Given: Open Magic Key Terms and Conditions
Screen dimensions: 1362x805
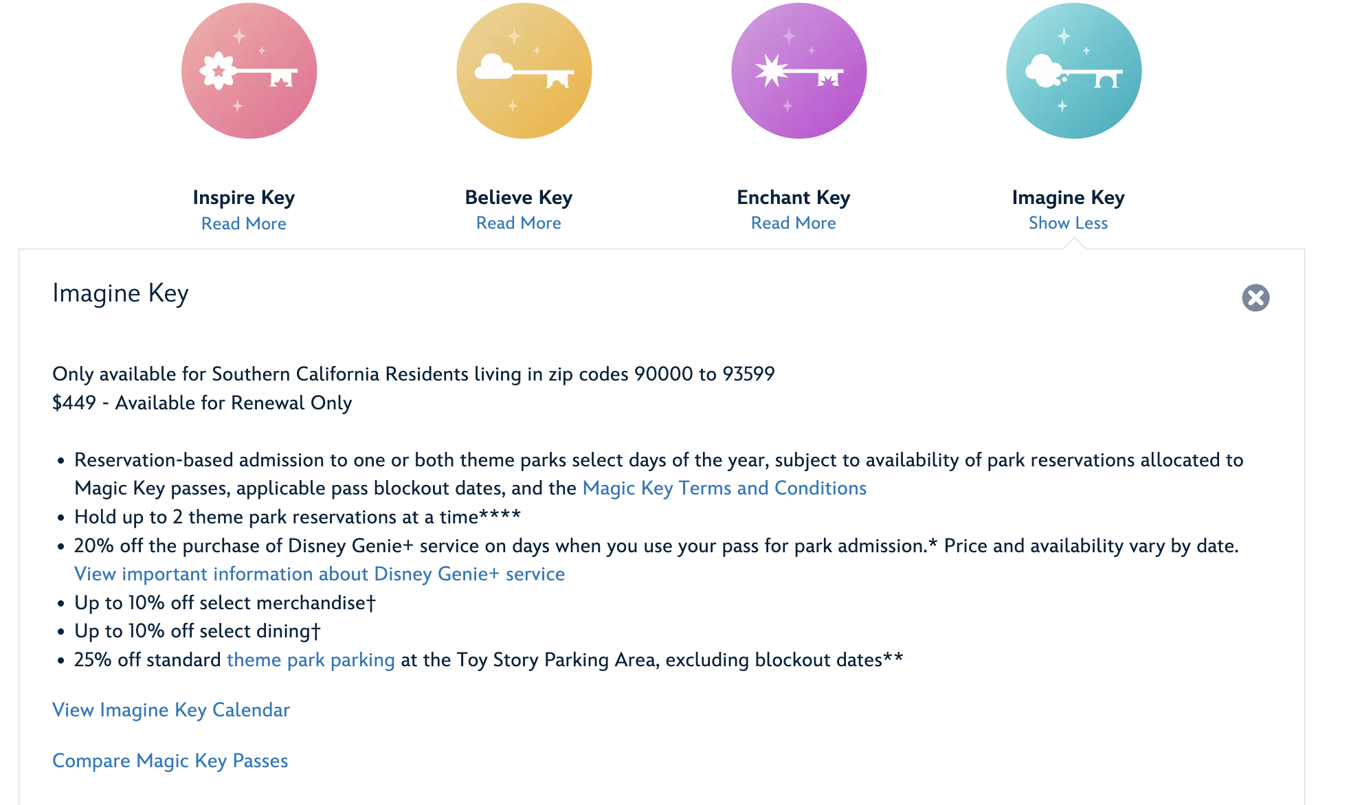Looking at the screenshot, I should coord(724,488).
